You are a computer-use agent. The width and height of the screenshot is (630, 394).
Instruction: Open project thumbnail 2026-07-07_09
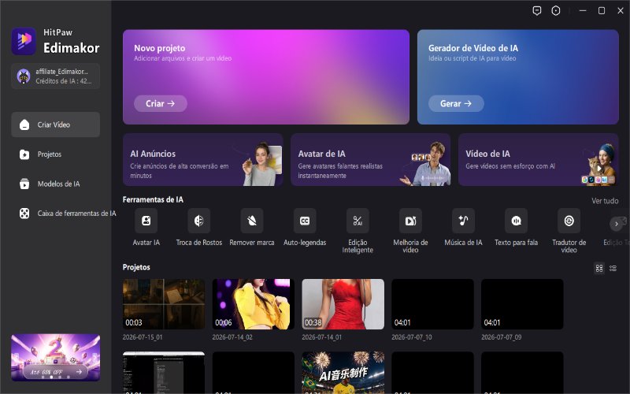(x=522, y=304)
